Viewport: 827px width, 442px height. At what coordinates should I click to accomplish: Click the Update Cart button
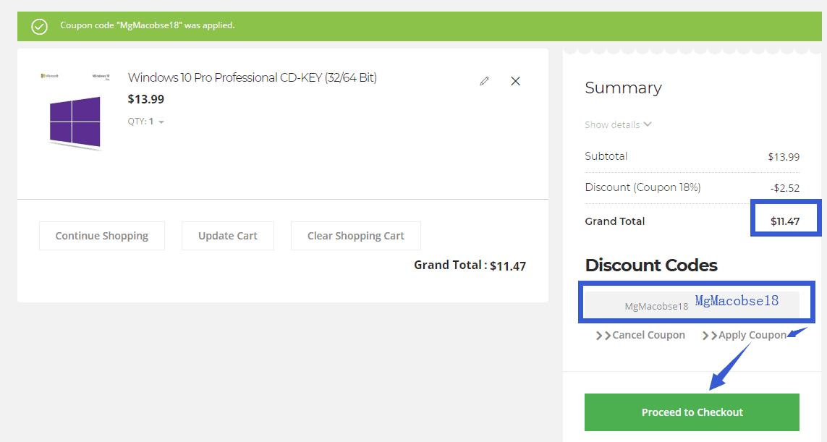[x=227, y=236]
